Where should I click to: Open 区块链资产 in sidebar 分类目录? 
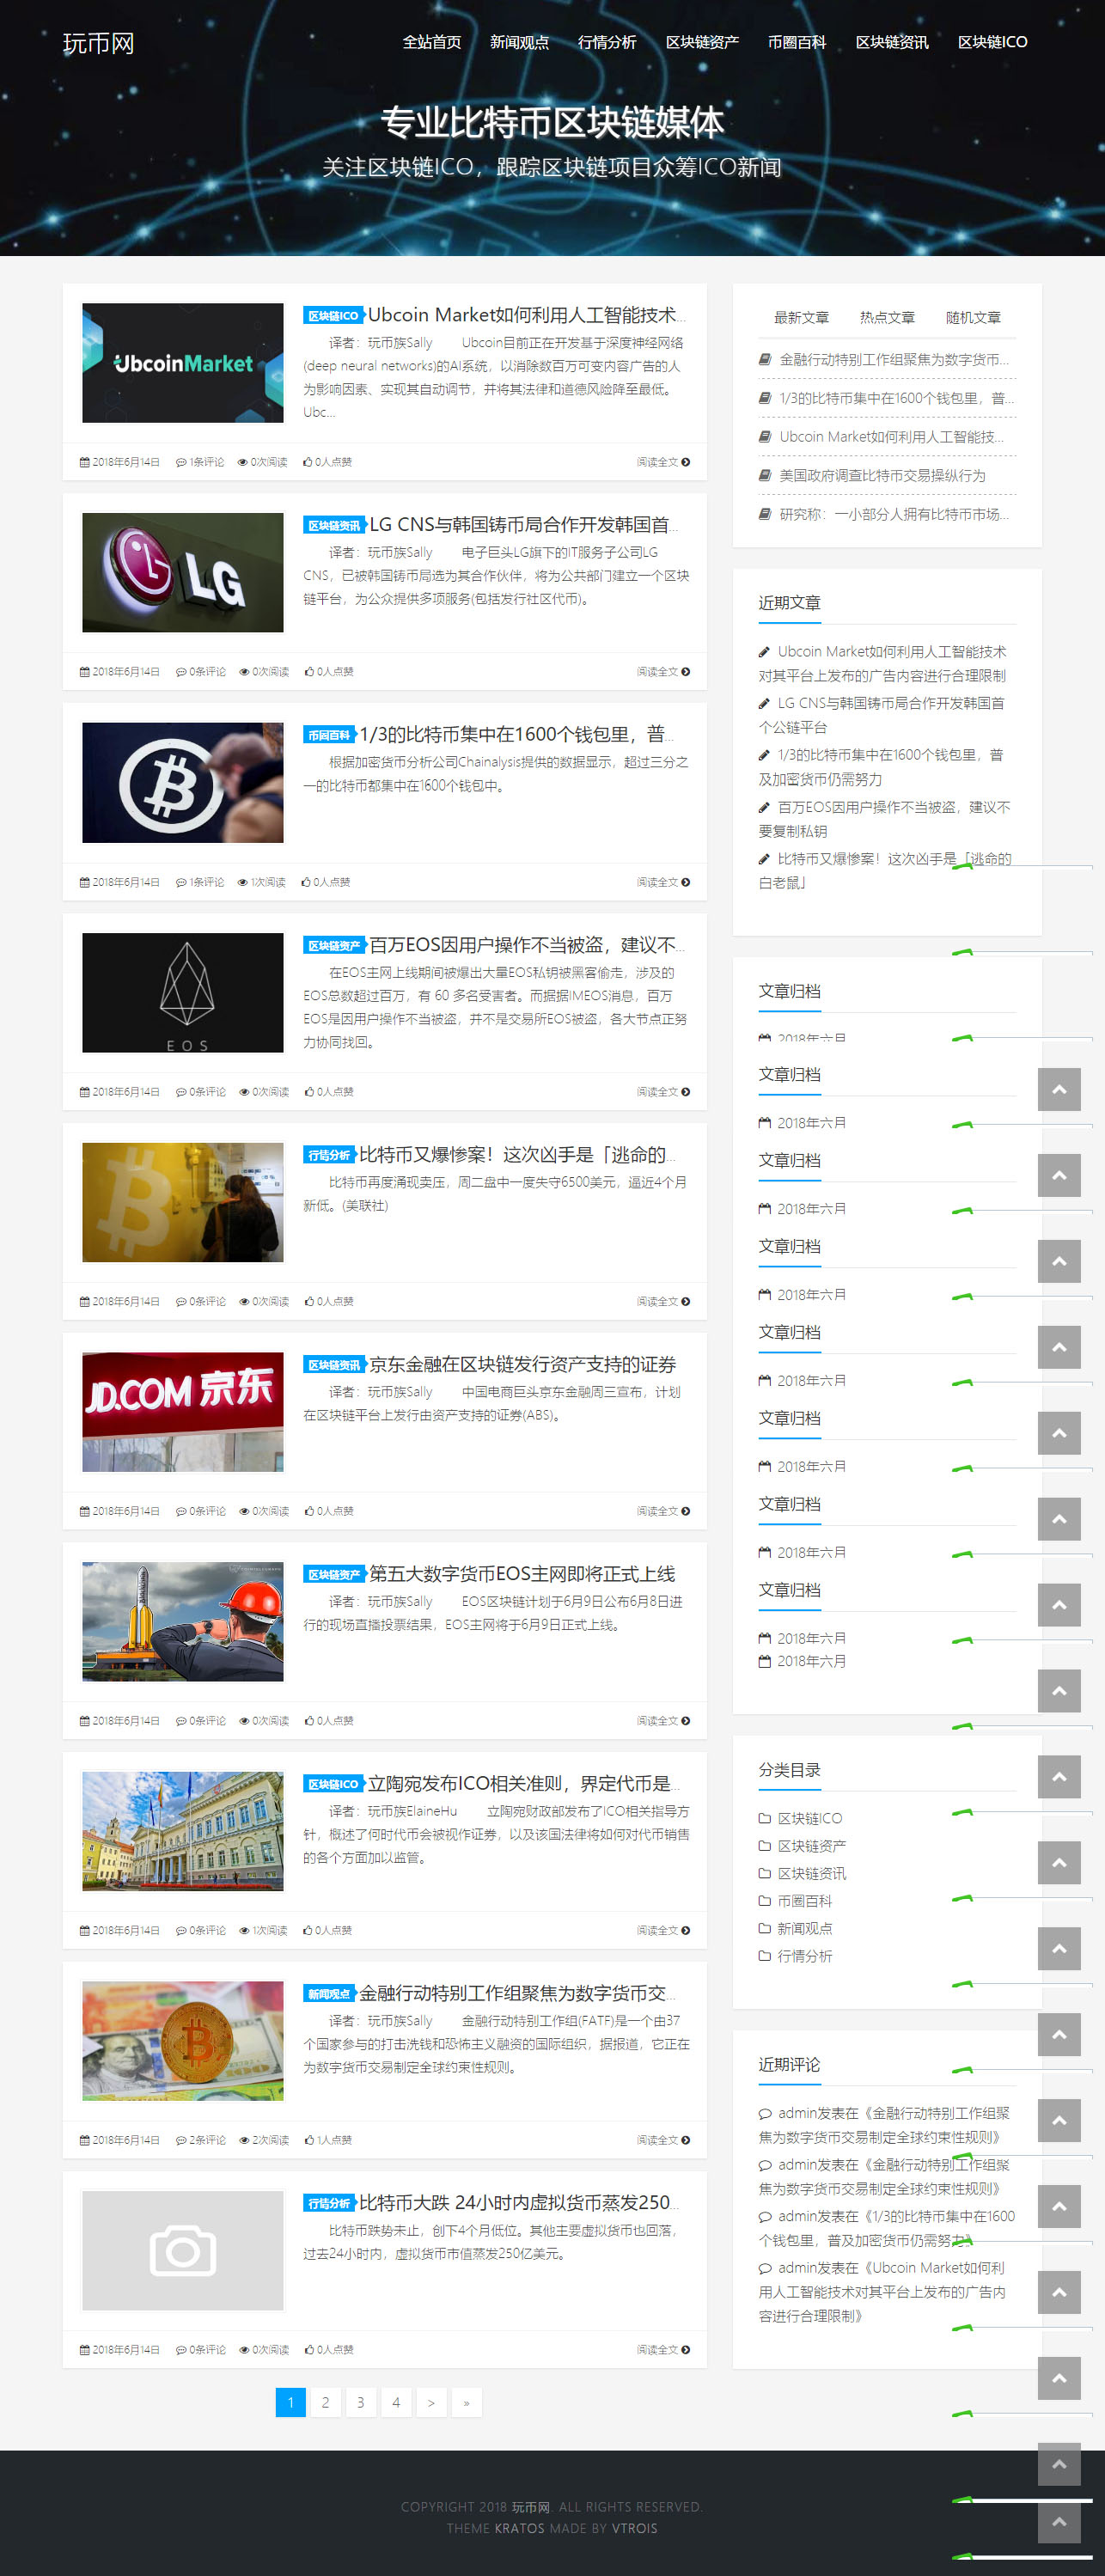812,1846
